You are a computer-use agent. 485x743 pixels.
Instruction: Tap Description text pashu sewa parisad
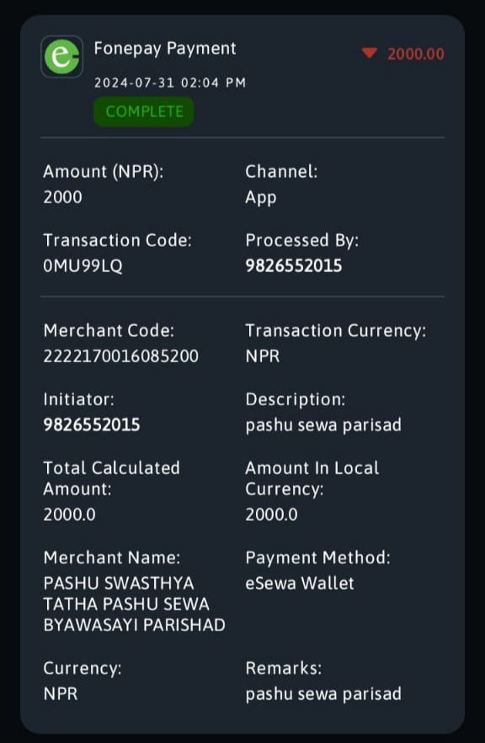(323, 425)
